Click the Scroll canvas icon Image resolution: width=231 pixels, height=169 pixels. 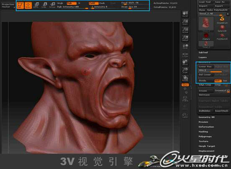pyautogui.click(x=185, y=14)
